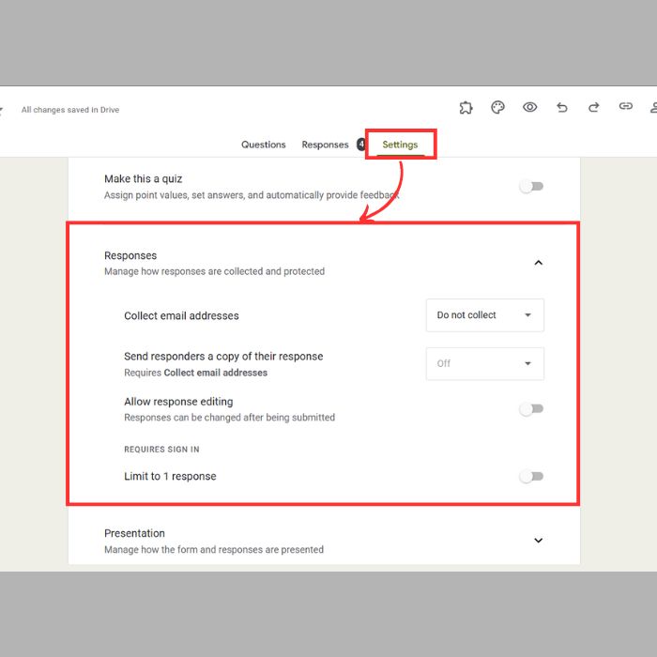
Task: Collapse the Responses section chevron
Action: pos(539,263)
